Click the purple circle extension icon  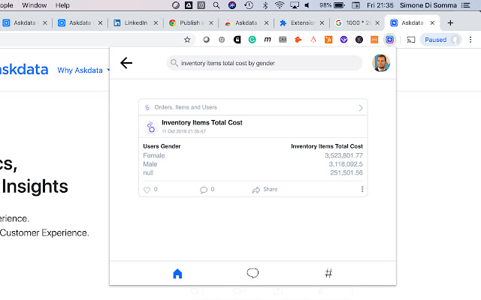pyautogui.click(x=343, y=40)
